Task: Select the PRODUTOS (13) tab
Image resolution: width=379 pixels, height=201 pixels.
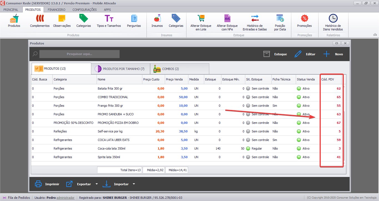Action: (x=61, y=69)
